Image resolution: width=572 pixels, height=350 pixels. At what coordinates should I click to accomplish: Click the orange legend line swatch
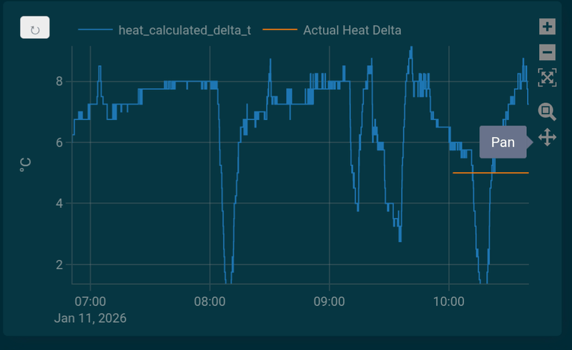pos(280,30)
